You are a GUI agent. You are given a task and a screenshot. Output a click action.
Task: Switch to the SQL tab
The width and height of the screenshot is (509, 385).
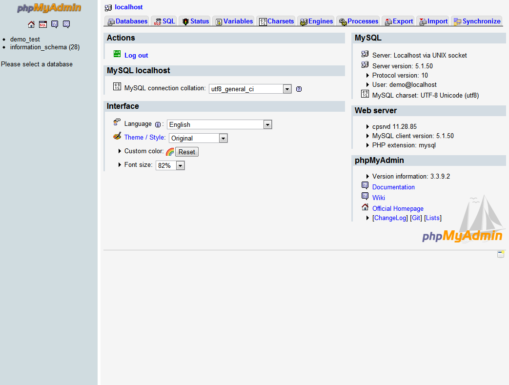tap(164, 21)
